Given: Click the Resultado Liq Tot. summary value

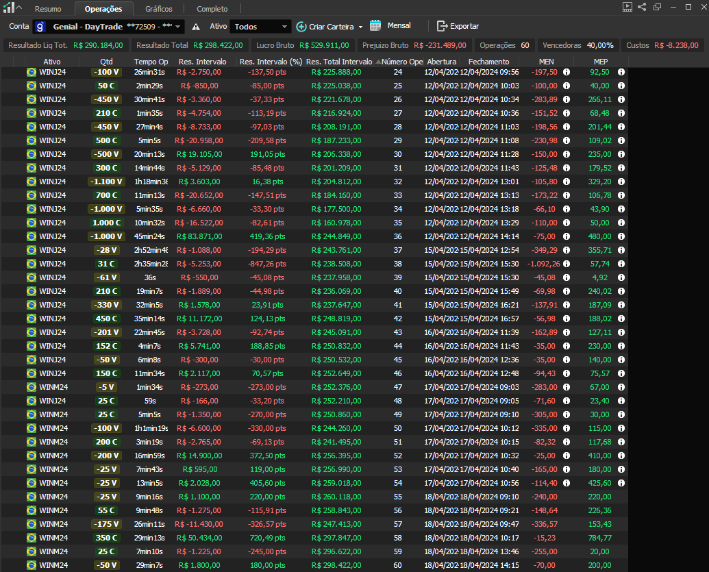Looking at the screenshot, I should point(98,45).
